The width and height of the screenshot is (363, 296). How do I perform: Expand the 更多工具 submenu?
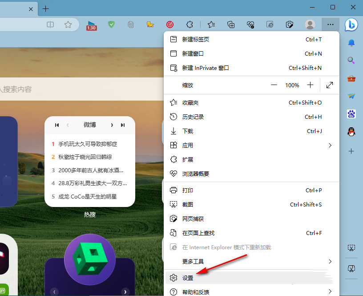click(x=251, y=261)
